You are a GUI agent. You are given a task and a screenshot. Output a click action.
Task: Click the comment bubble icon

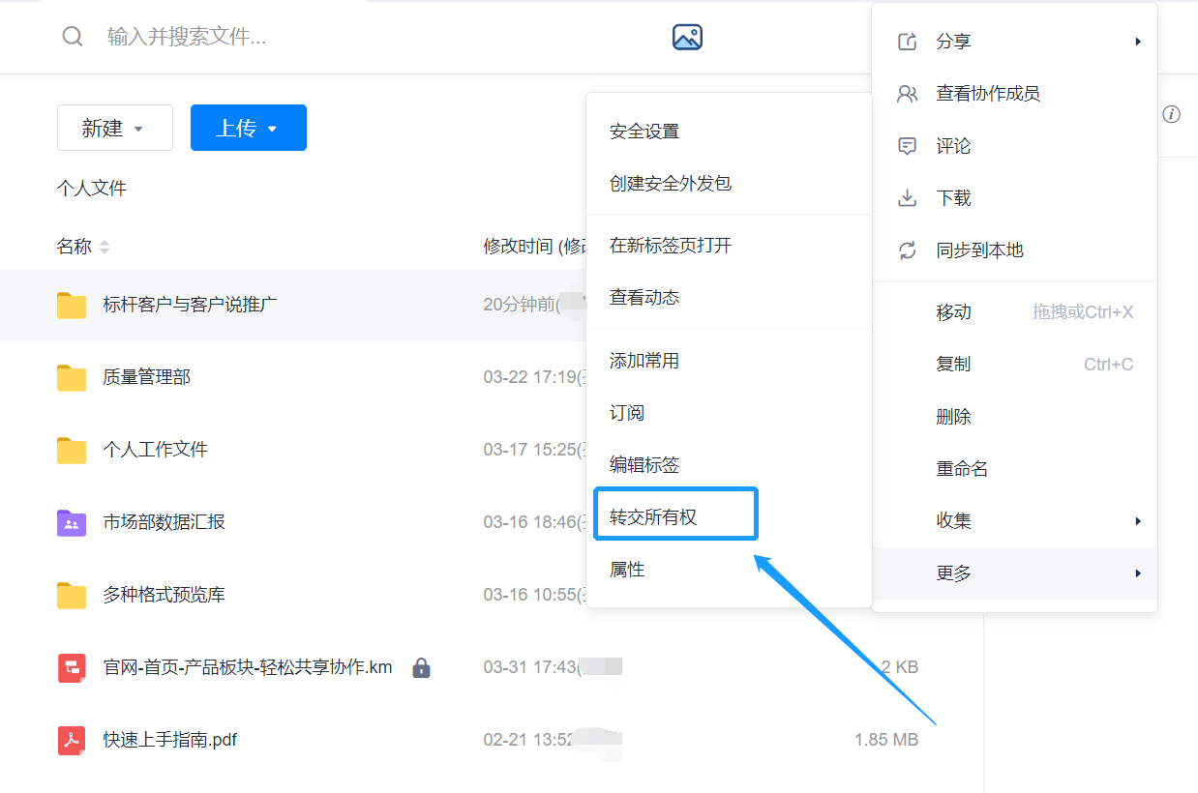pyautogui.click(x=908, y=146)
